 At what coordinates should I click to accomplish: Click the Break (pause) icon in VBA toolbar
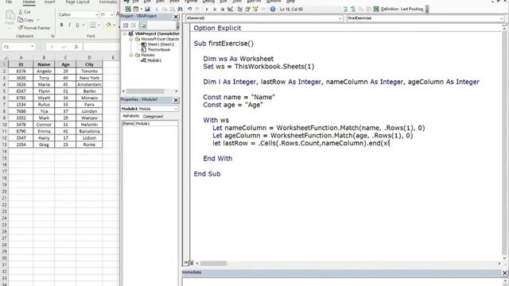(215, 9)
